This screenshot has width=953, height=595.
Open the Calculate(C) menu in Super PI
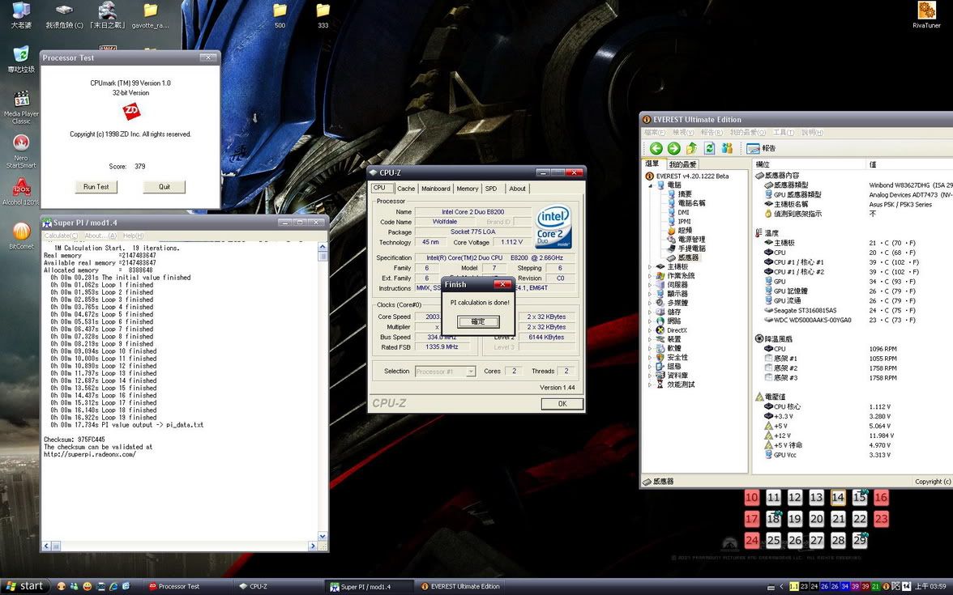coord(61,236)
